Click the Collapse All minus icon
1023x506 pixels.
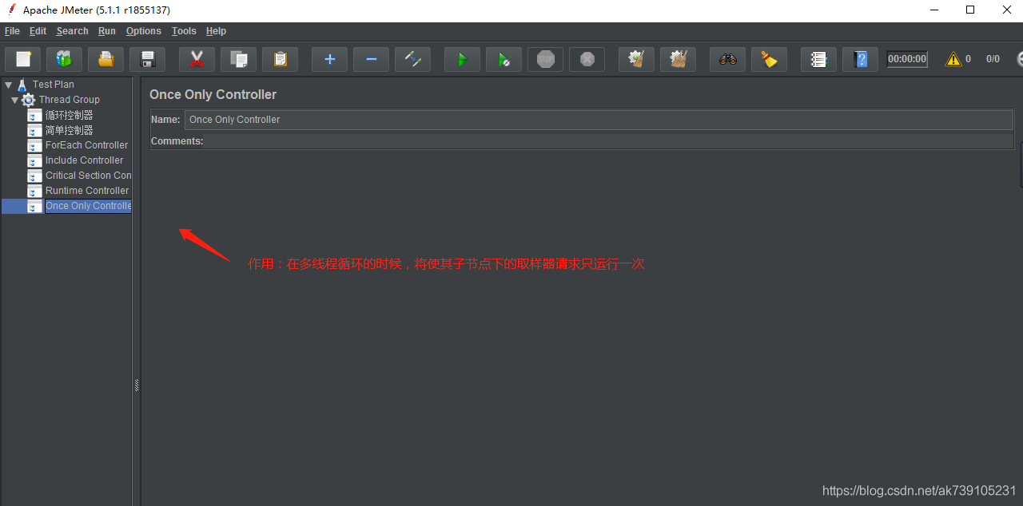point(371,59)
